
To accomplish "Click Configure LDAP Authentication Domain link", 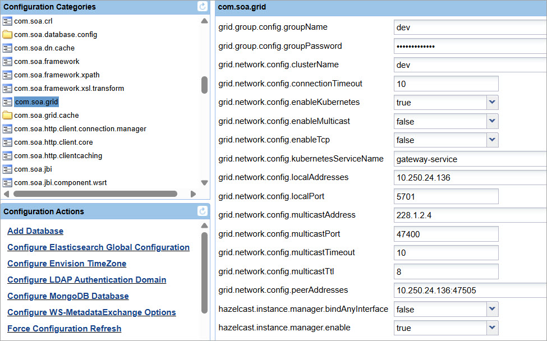I will tap(86, 280).
